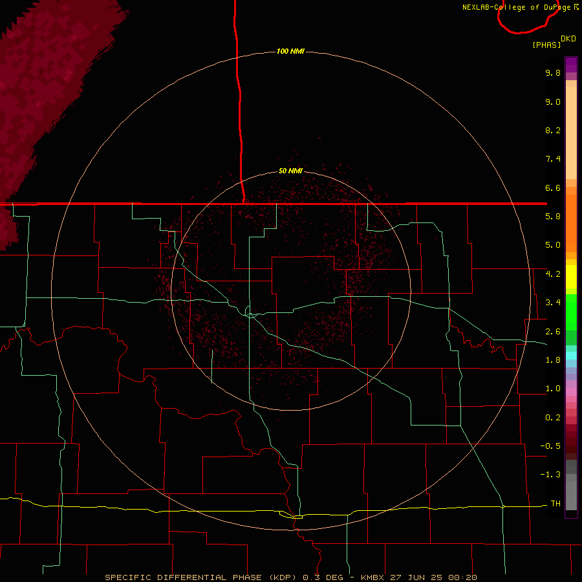The width and height of the screenshot is (582, 582).
Task: Click the 0.3 DEG elevation angle in the caption
Action: [323, 577]
